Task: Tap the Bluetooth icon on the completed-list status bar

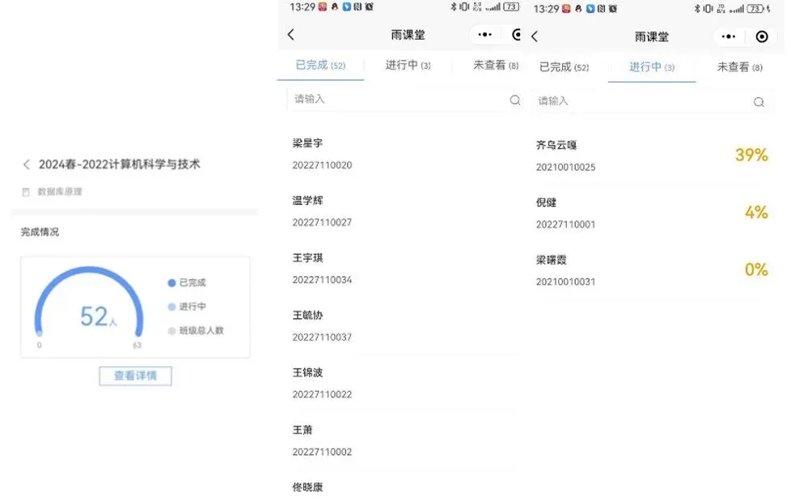Action: coord(453,6)
